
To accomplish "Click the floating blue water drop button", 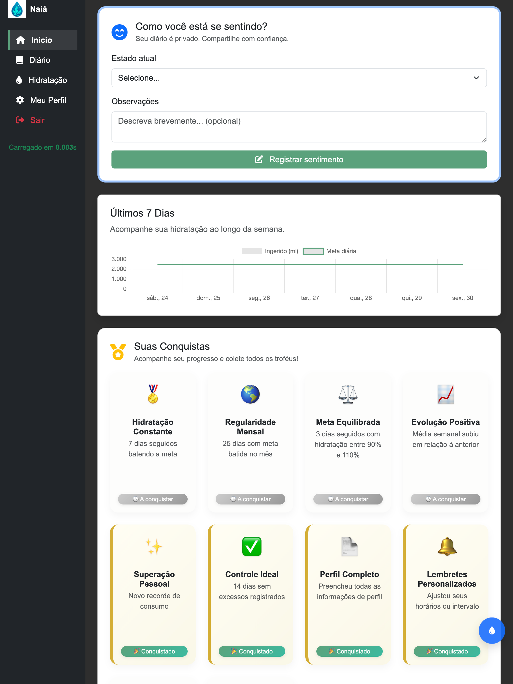I will (x=492, y=630).
